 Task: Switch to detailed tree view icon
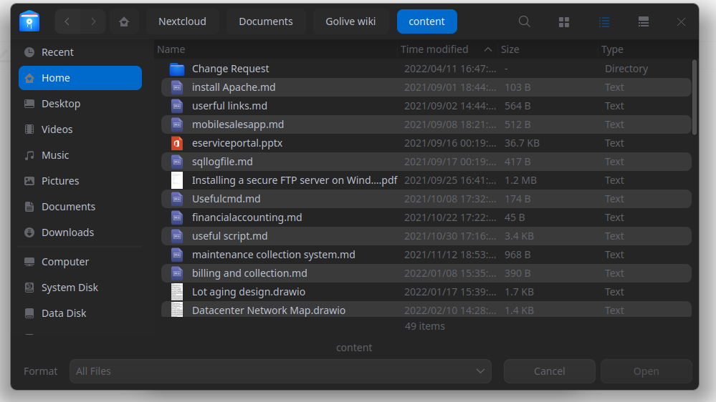(644, 22)
